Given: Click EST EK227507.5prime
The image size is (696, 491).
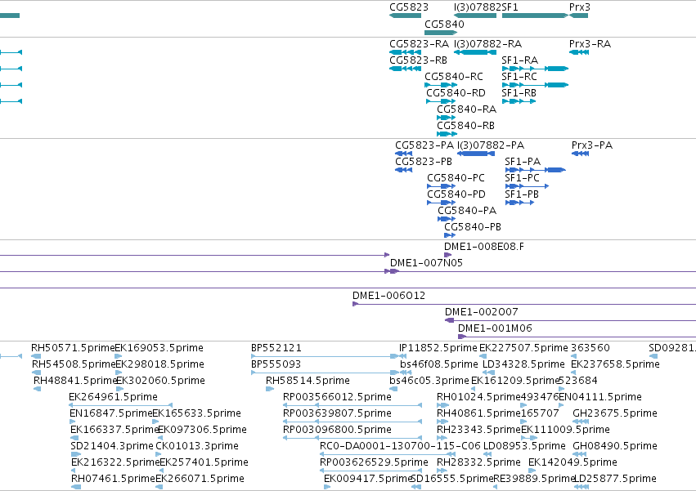Looking at the screenshot, I should click(483, 356).
